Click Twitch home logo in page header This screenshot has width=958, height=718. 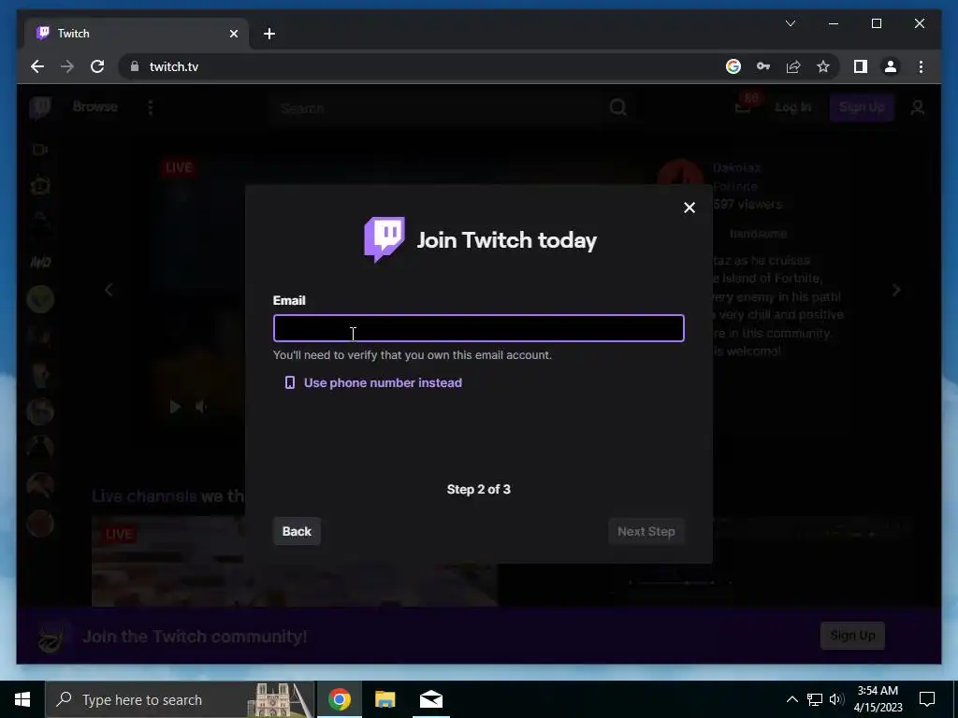40,108
